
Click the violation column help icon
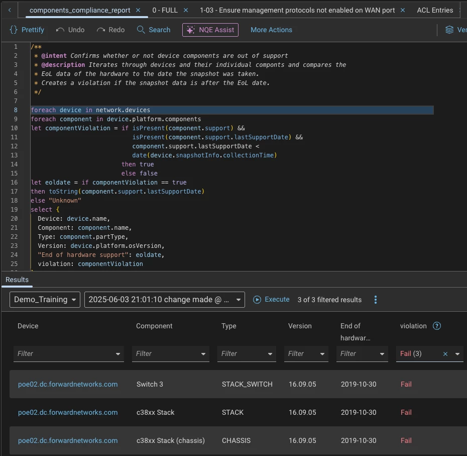[437, 326]
